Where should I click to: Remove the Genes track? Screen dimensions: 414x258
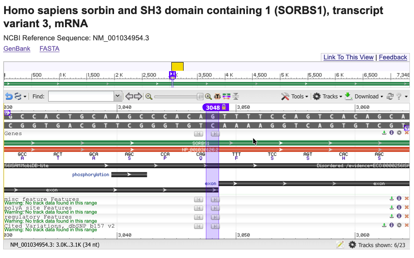407,133
